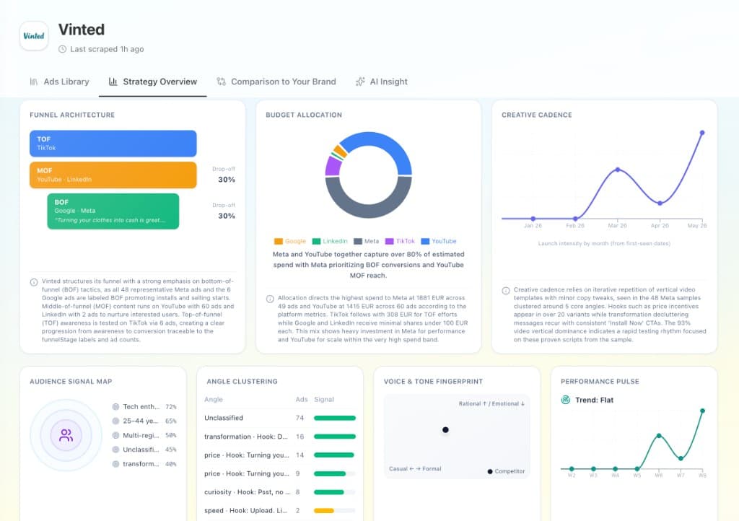Click the signal bar for Unclassified
This screenshot has width=739, height=521.
pyautogui.click(x=335, y=418)
